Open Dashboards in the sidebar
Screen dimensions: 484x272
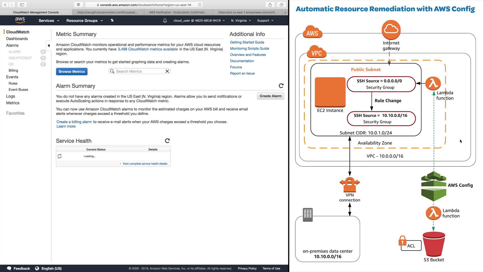(17, 39)
